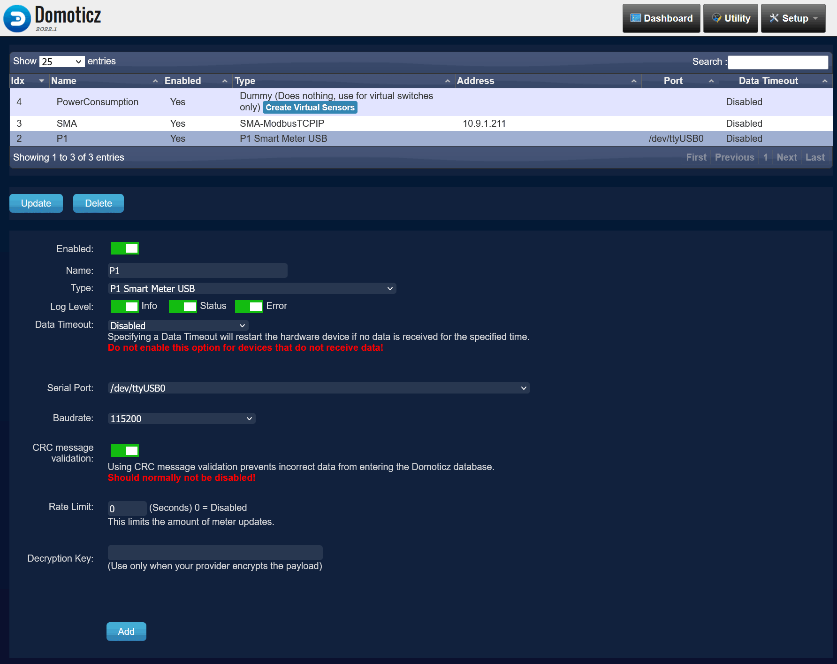Sort table by Idx column
The image size is (837, 664).
tap(29, 81)
